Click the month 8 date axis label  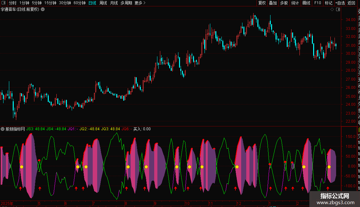(x=126, y=203)
